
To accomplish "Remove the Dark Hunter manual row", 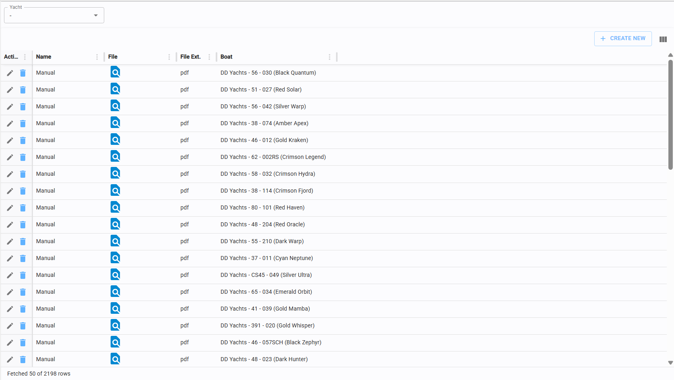I will tap(23, 360).
